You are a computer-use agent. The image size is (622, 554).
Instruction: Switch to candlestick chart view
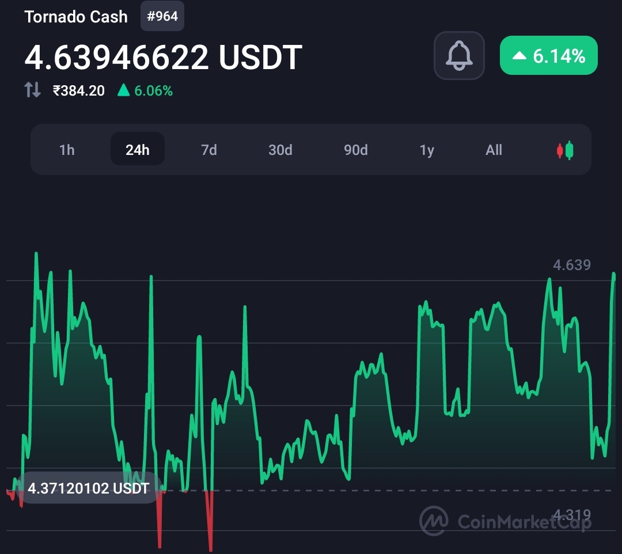click(565, 150)
